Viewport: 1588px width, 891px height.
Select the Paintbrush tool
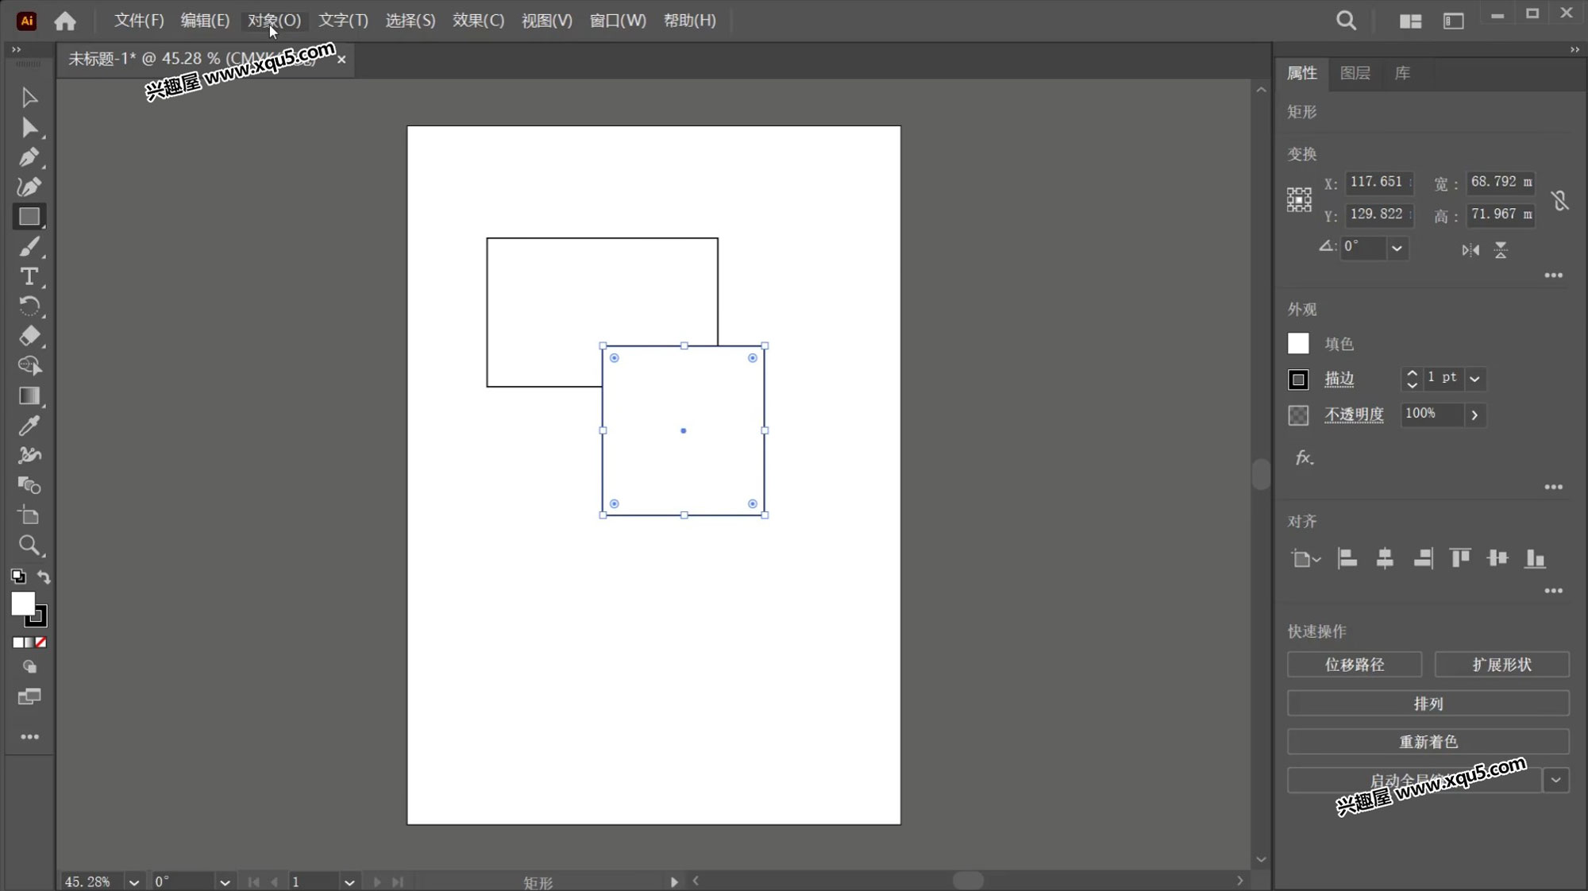(29, 247)
